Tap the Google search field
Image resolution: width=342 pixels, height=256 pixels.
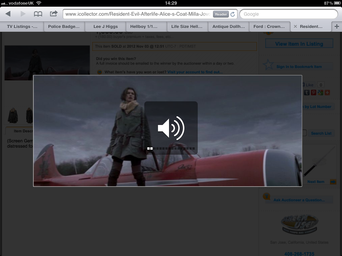[289, 14]
